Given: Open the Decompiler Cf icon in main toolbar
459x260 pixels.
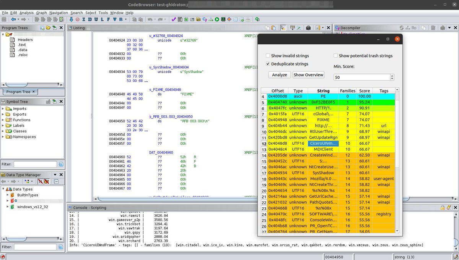Looking at the screenshot, I should pyautogui.click(x=205, y=19).
